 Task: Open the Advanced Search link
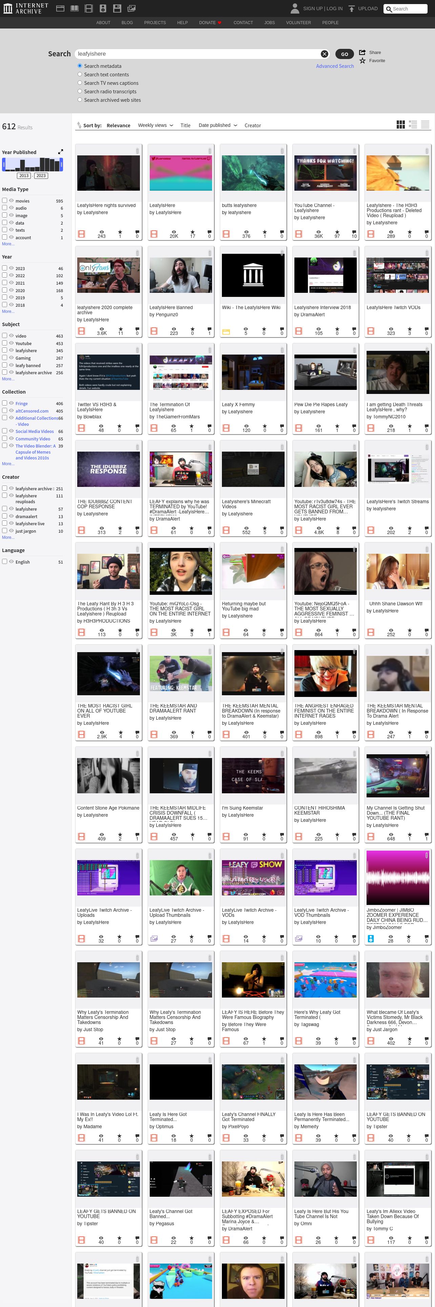coord(335,66)
